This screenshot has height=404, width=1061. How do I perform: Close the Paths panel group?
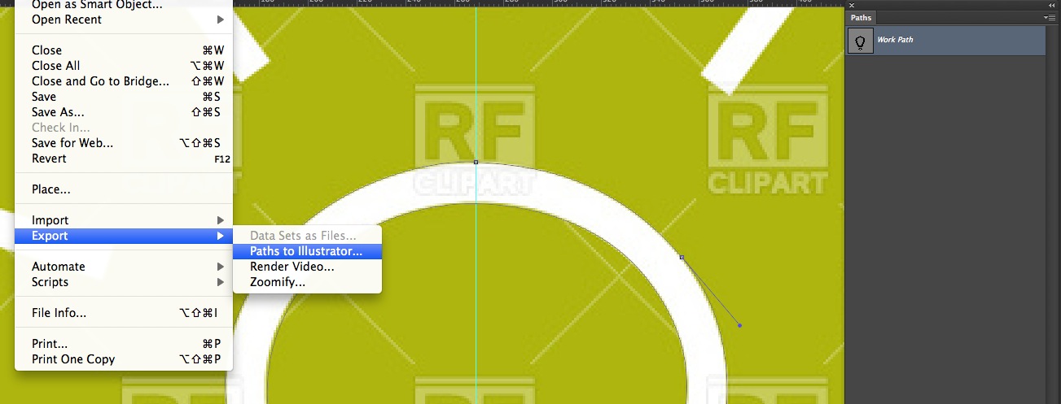852,5
